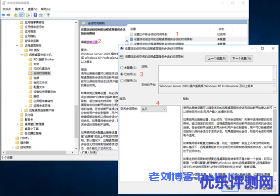Open the 操作(A) menu
Image resolution: width=280 pixels, height=196 pixels.
tap(20, 9)
